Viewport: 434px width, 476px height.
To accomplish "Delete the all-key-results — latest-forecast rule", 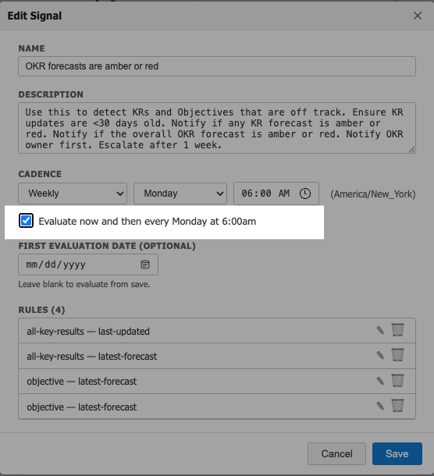I will click(x=397, y=355).
